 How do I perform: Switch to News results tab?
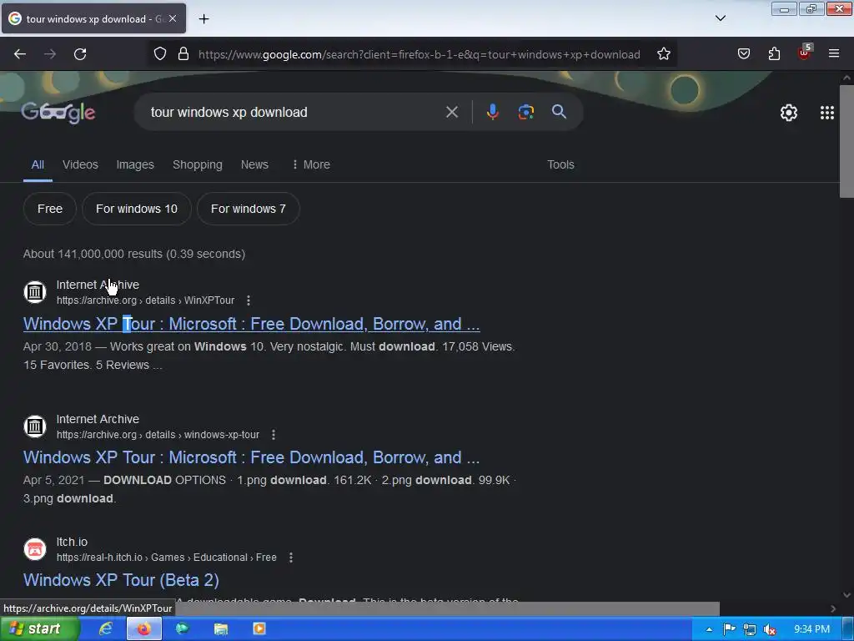254,164
